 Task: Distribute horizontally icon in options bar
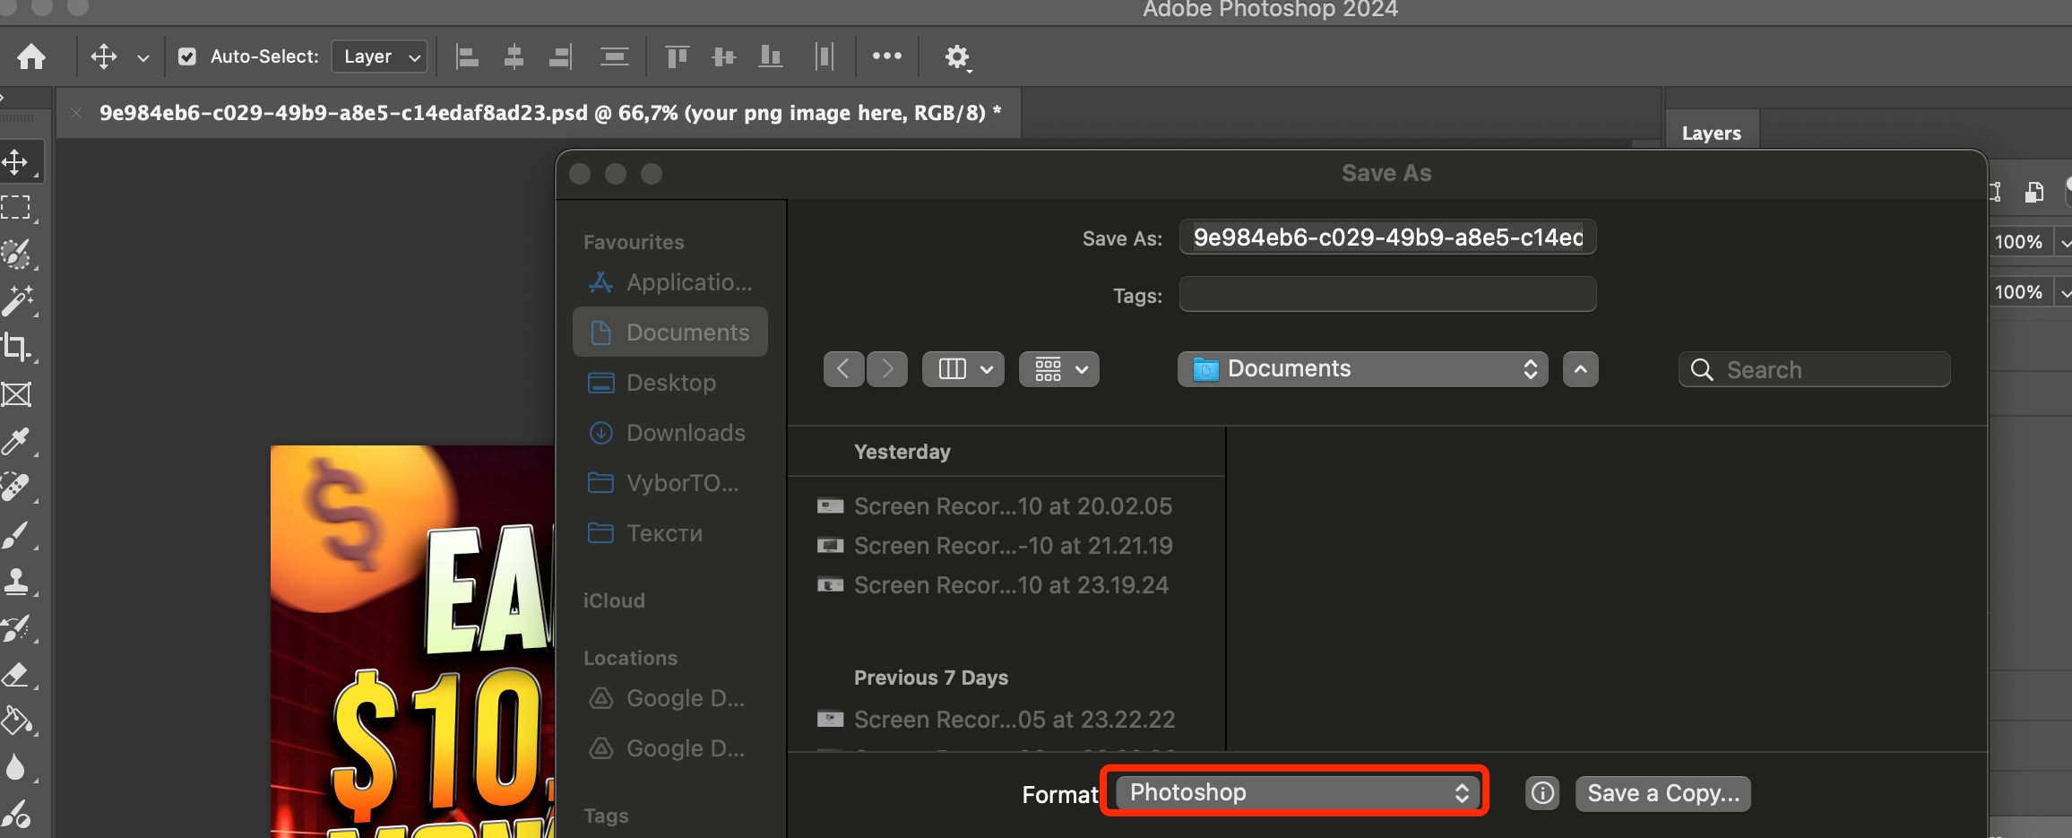[824, 56]
